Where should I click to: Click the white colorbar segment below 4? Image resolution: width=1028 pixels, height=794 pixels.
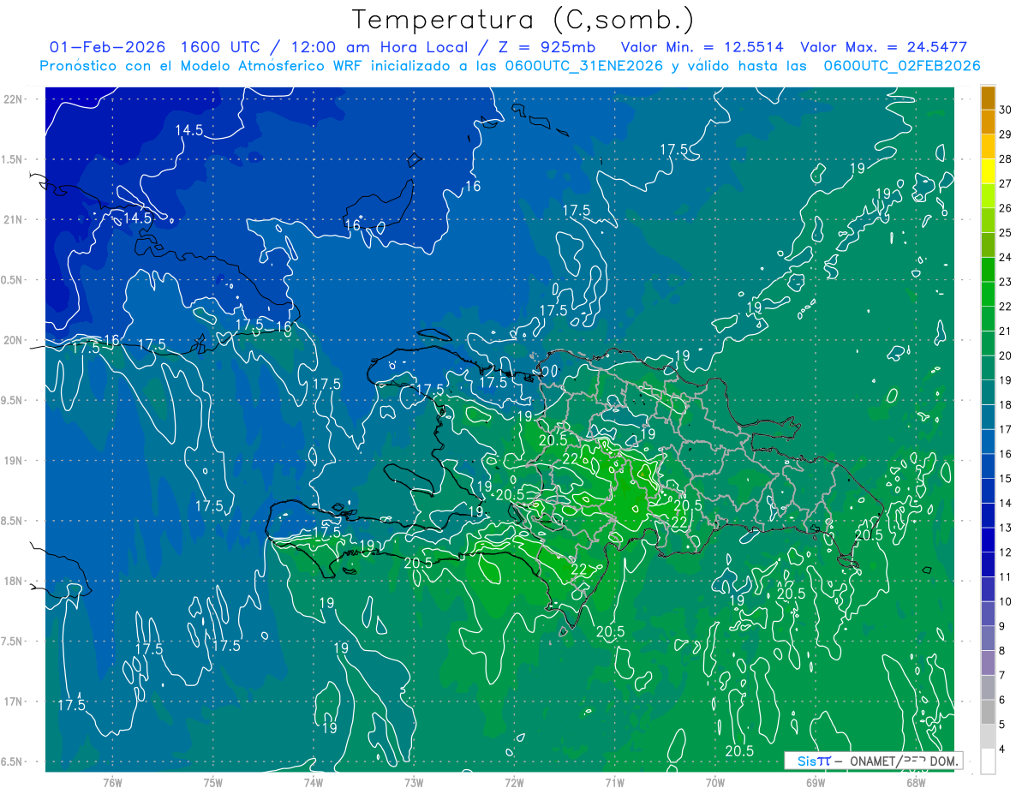[988, 761]
